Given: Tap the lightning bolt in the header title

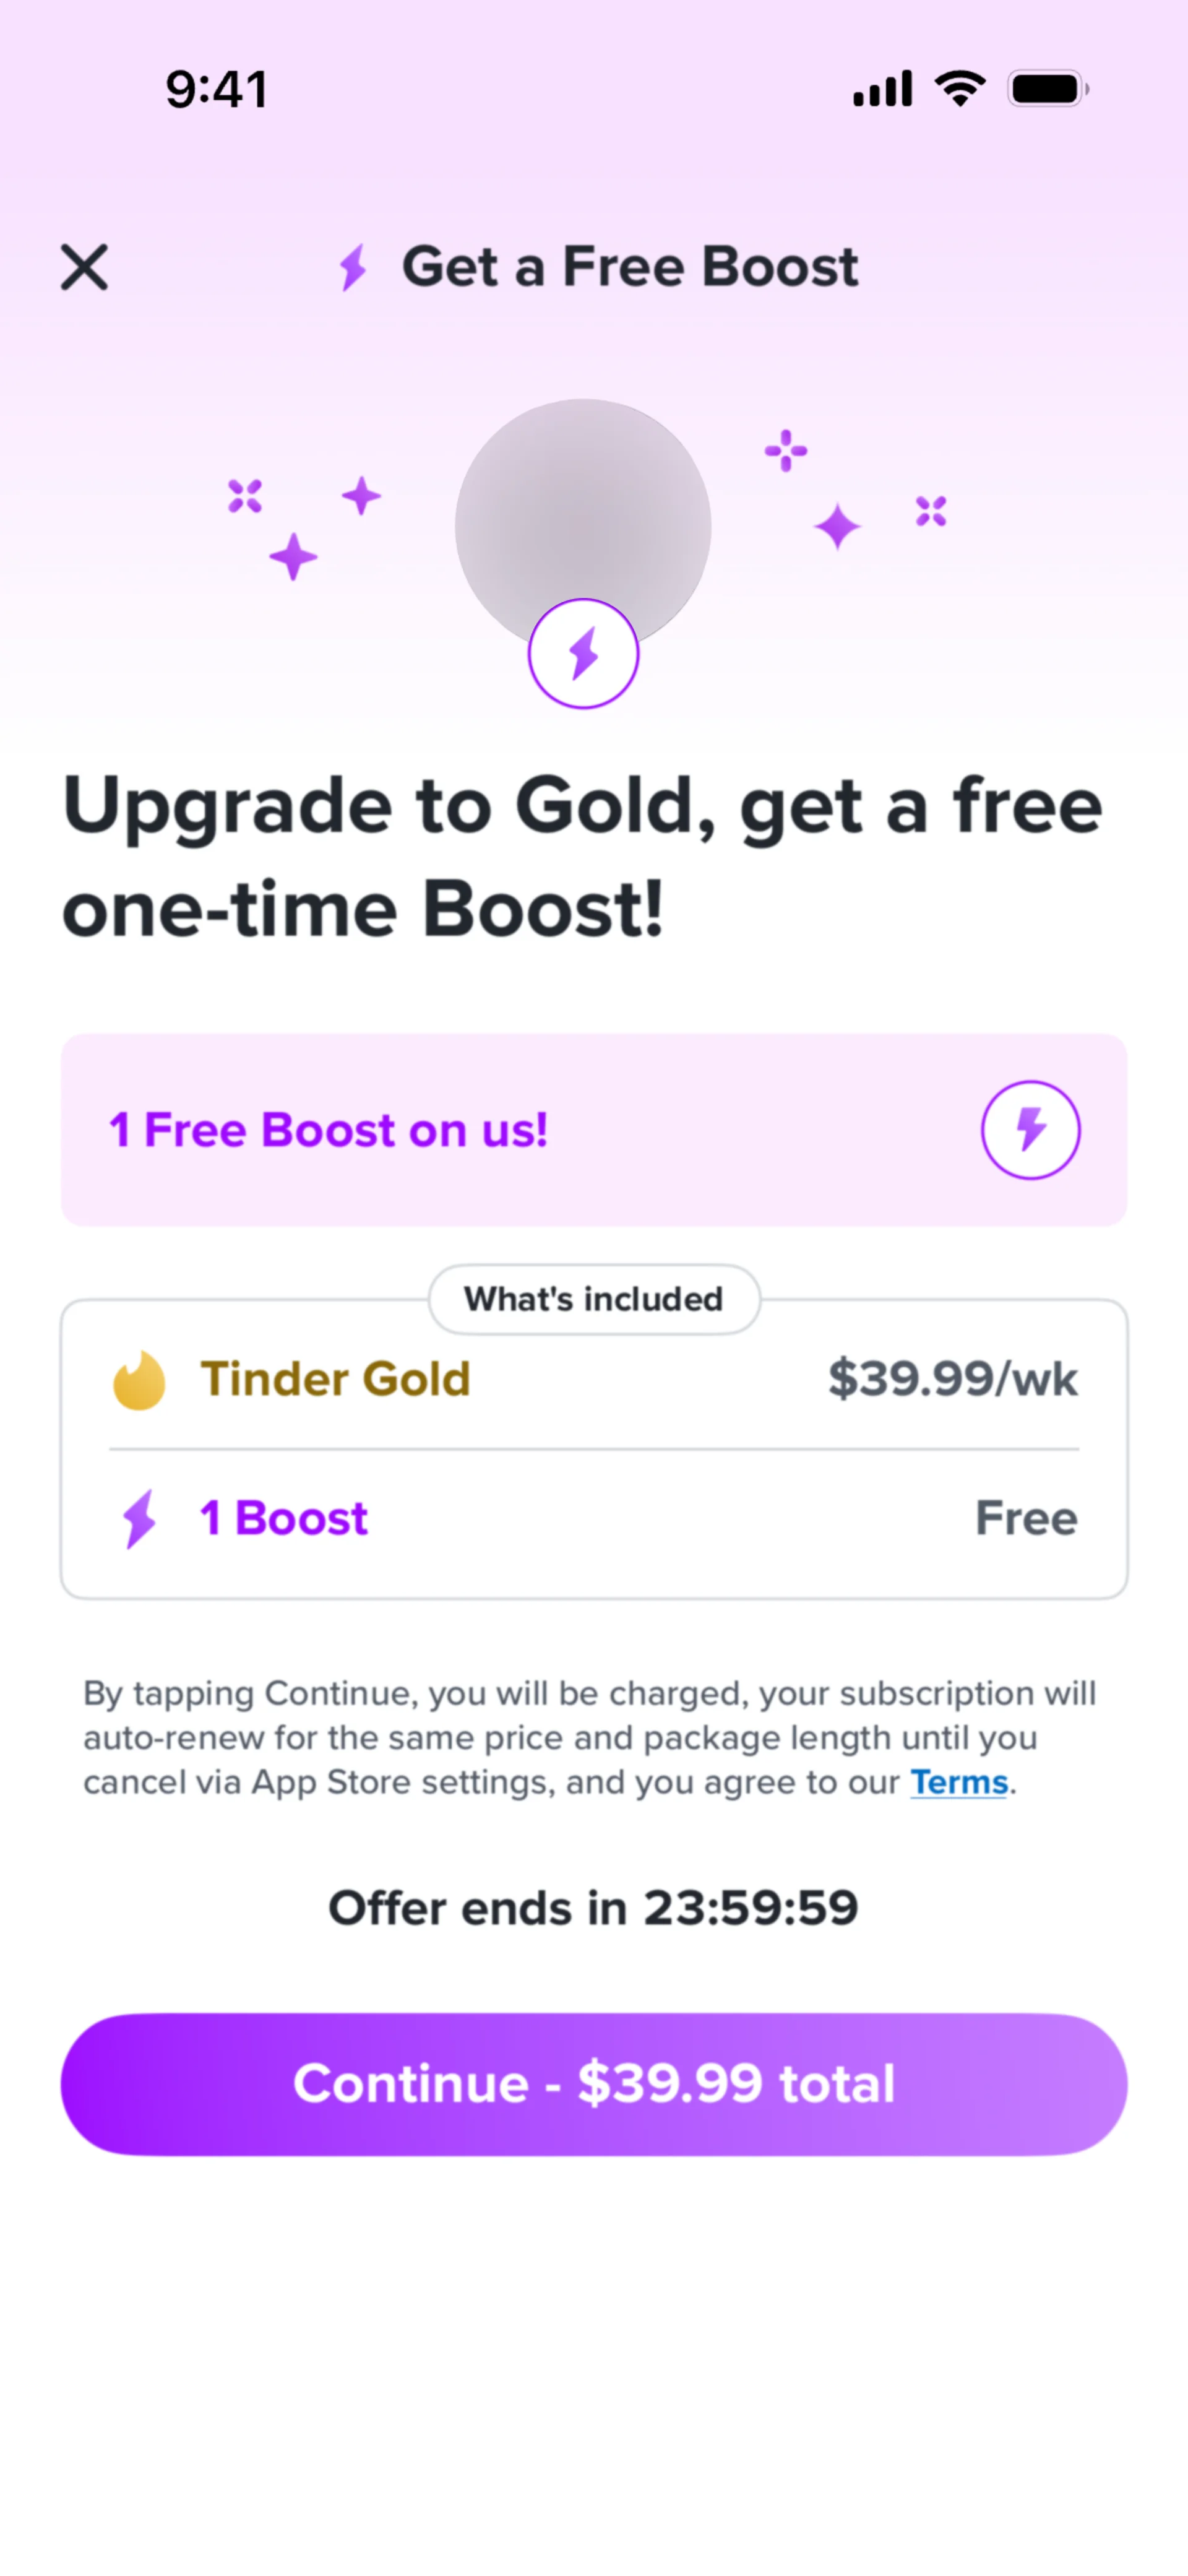Looking at the screenshot, I should coord(353,267).
